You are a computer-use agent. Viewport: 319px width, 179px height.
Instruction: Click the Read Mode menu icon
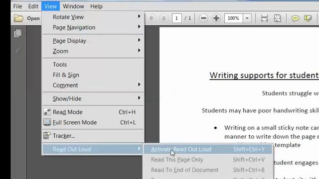[x=47, y=112]
